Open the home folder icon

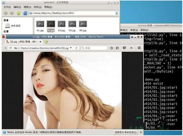pos(25,13)
